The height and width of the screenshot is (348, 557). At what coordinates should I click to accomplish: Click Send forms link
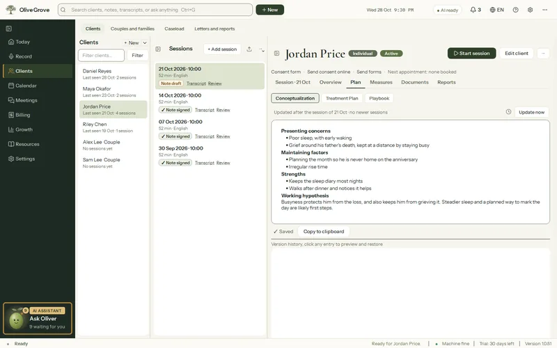pyautogui.click(x=369, y=72)
